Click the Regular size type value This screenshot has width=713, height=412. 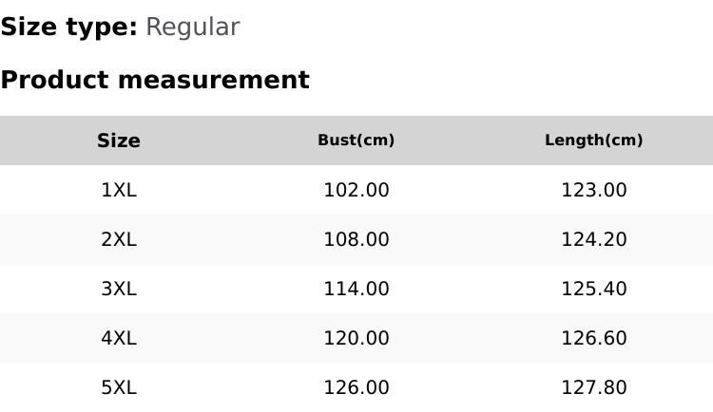(192, 28)
